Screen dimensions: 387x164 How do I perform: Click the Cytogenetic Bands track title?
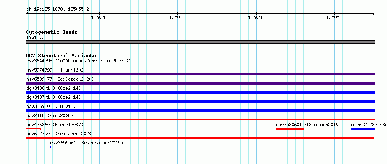pos(52,32)
